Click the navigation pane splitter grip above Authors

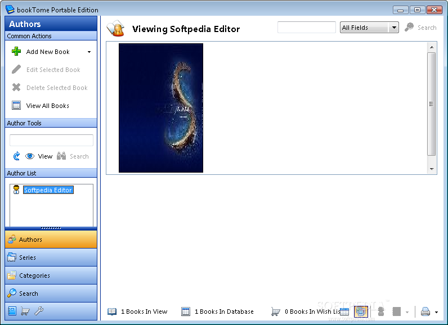(51, 228)
